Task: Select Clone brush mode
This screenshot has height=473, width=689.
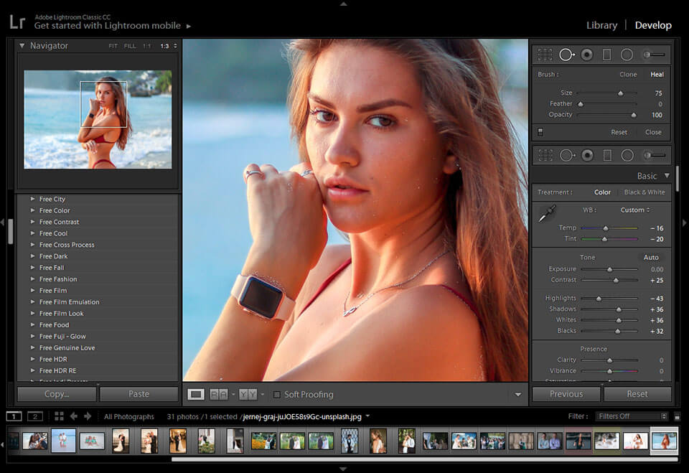Action: (x=628, y=75)
